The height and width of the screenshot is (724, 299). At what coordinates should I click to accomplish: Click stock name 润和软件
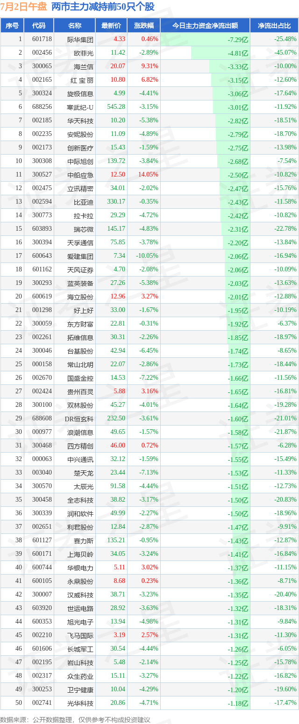coord(80,514)
